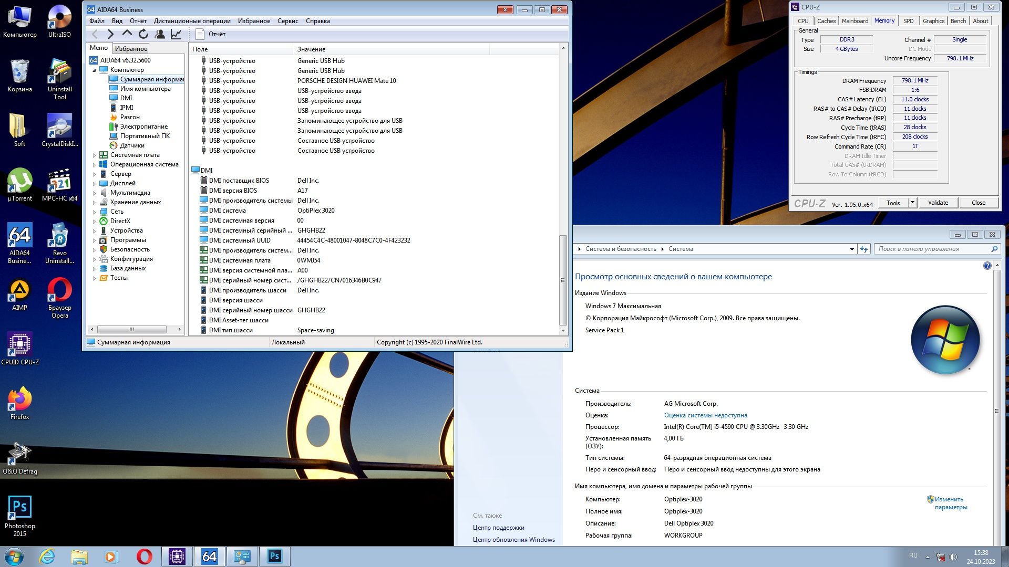Click the RU language indicator in tray
Viewport: 1009px width, 567px height.
tap(913, 555)
